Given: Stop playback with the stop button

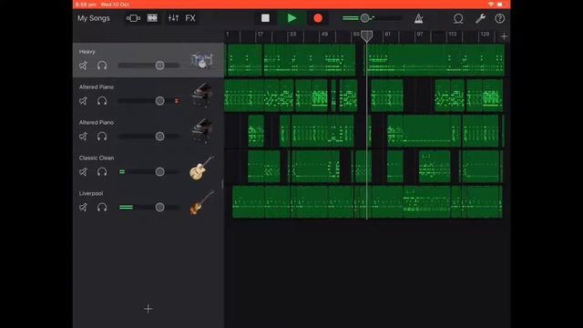Looking at the screenshot, I should coord(265,18).
